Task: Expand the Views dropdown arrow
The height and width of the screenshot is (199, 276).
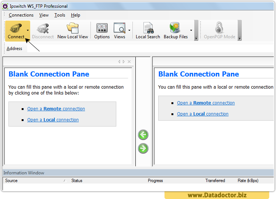Action: (x=130, y=31)
